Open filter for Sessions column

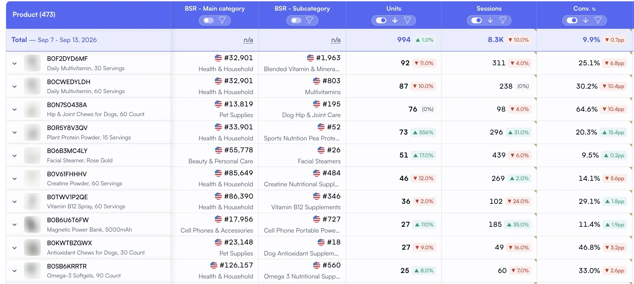point(503,20)
